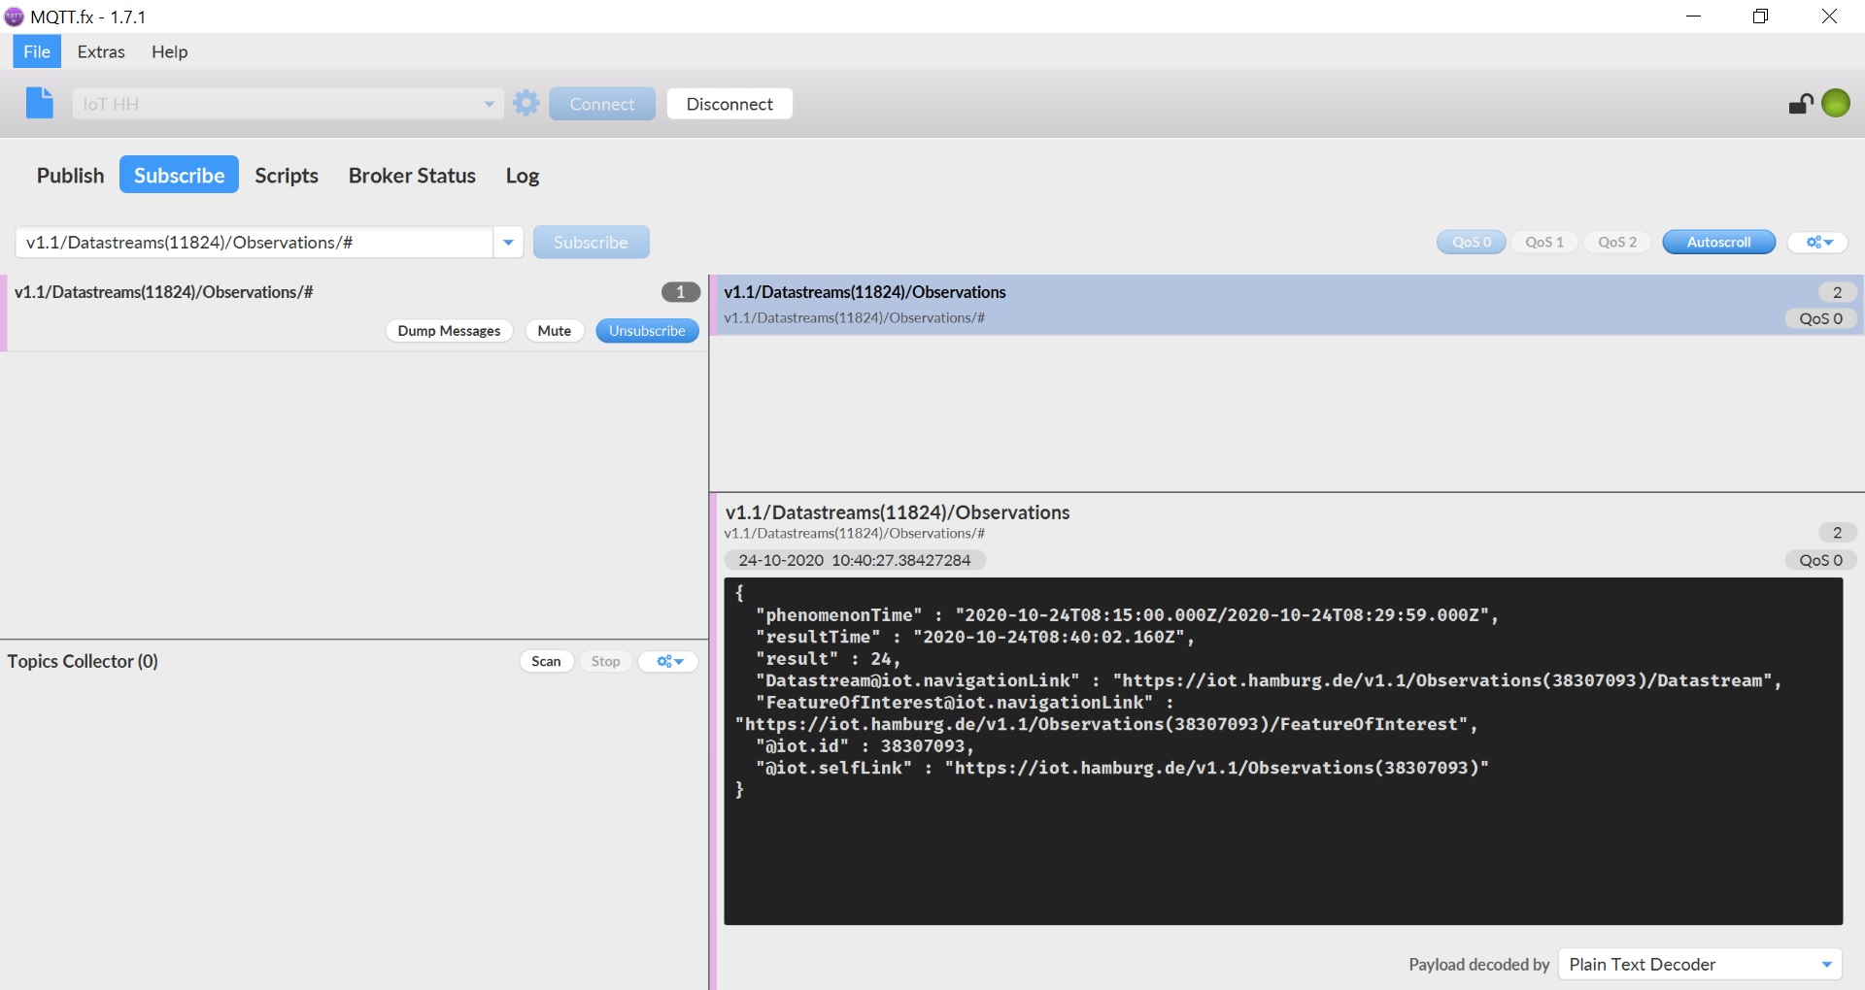Viewport: 1865px width, 990px height.
Task: Mute the Datastreams(11824) subscription
Action: pyautogui.click(x=555, y=331)
